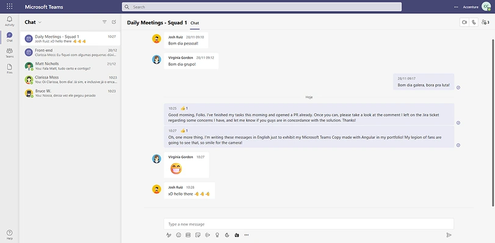Click the filter chats icon
This screenshot has height=243, width=495.
(104, 22)
